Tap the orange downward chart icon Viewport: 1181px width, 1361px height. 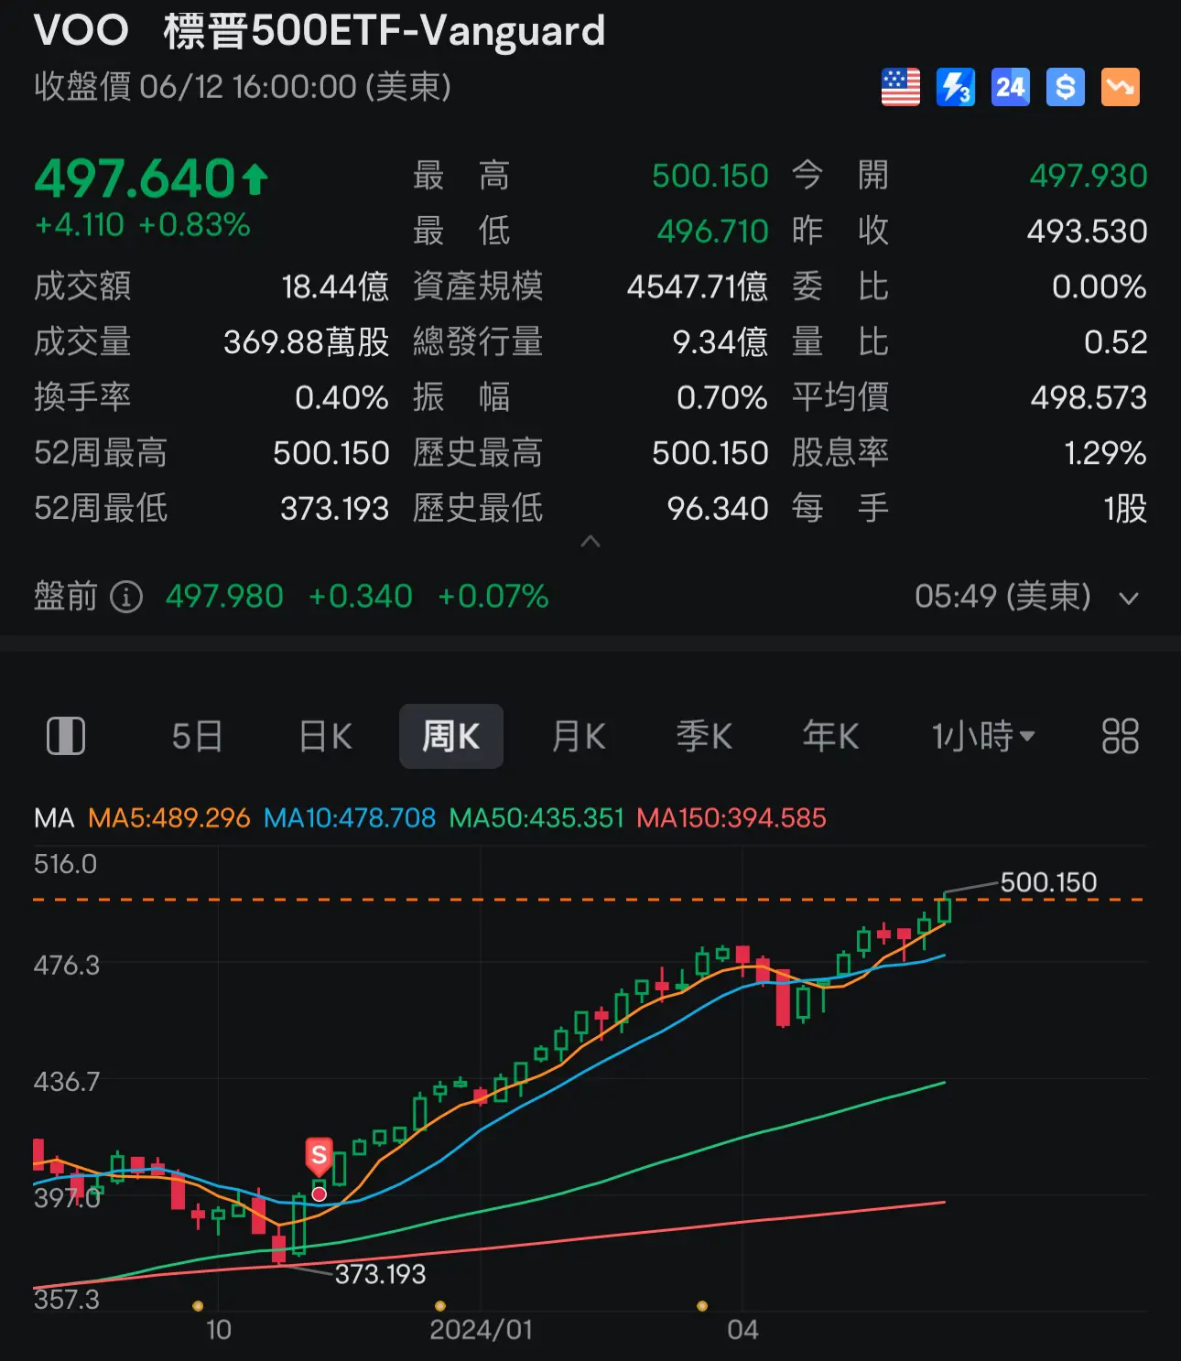coord(1121,88)
